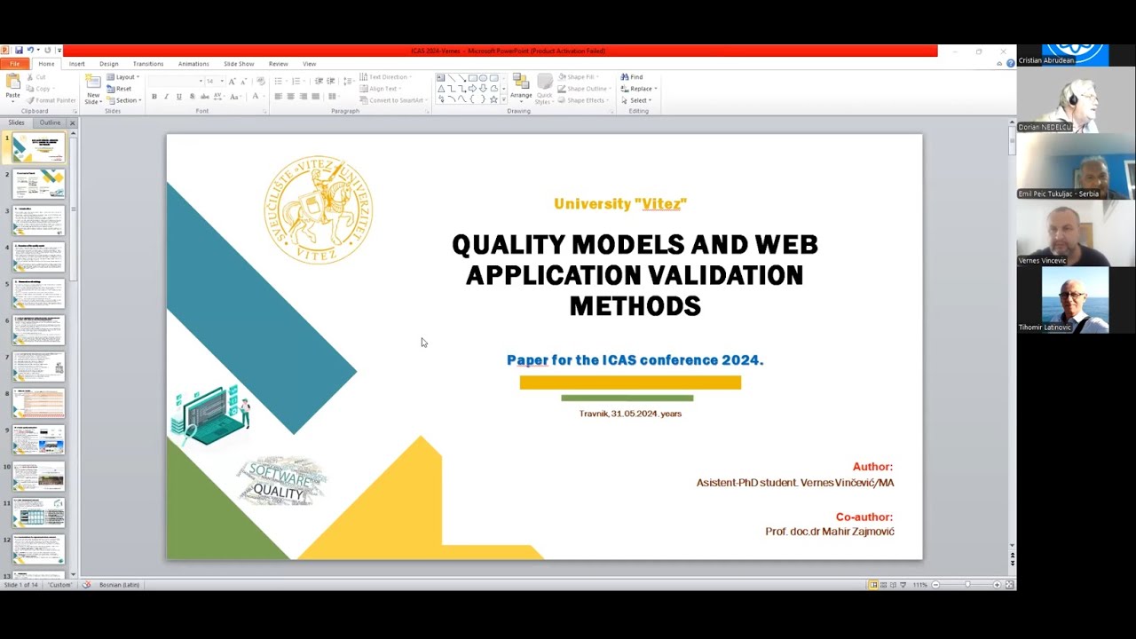This screenshot has width=1136, height=639.
Task: Switch to the Outline pane tab
Action: click(50, 122)
